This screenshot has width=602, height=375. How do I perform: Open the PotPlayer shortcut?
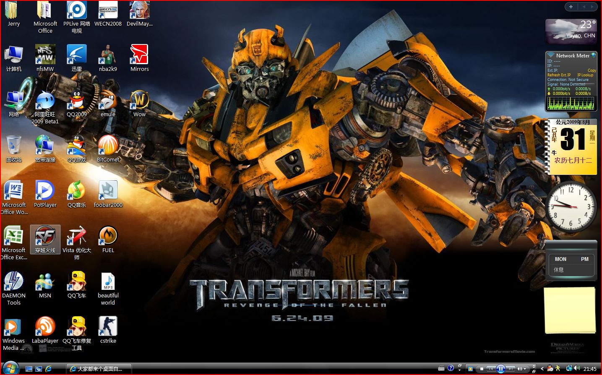[x=45, y=194]
